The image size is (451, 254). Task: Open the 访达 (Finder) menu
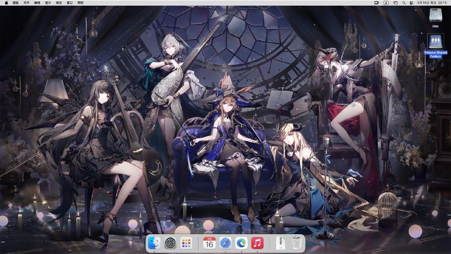[16, 3]
